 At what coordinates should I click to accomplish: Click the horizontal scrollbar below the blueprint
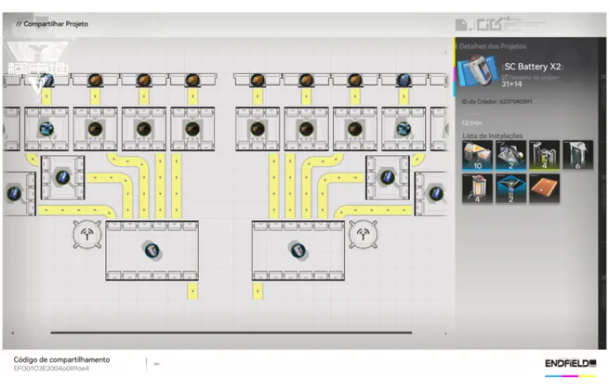click(x=231, y=332)
